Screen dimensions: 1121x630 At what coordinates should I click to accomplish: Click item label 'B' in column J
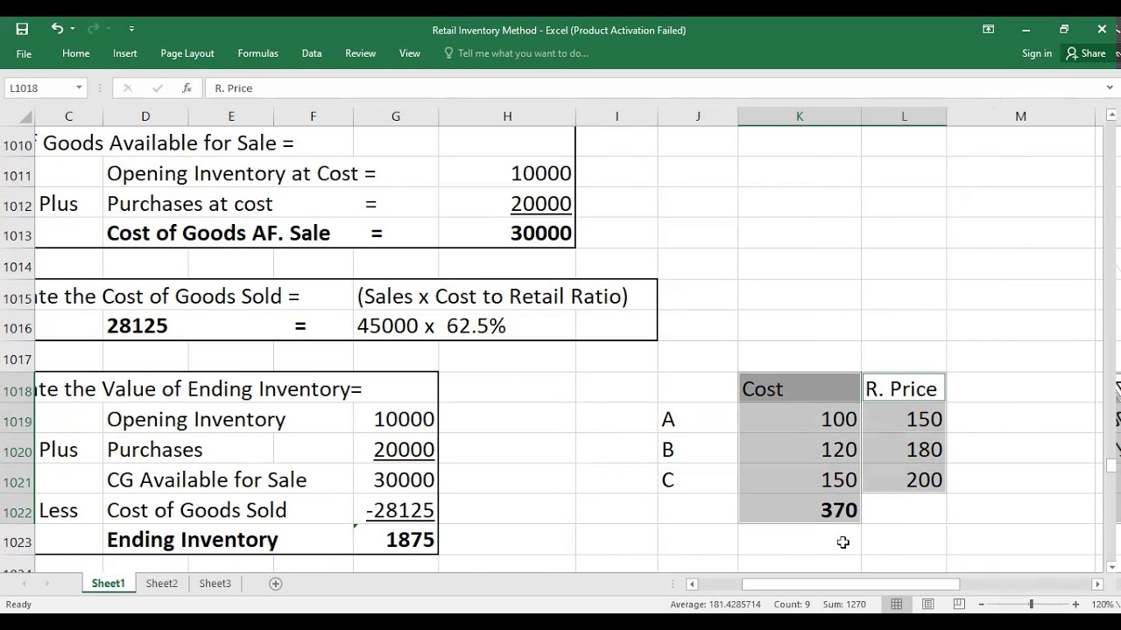[698, 450]
